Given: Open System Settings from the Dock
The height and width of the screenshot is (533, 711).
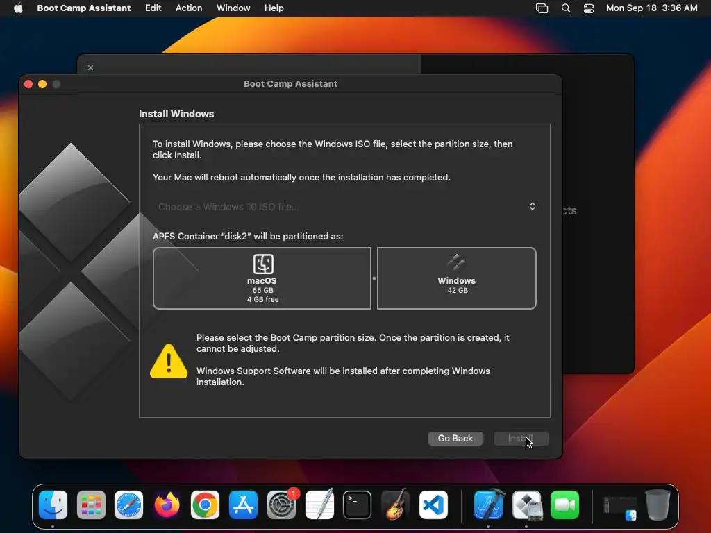Looking at the screenshot, I should (x=281, y=505).
